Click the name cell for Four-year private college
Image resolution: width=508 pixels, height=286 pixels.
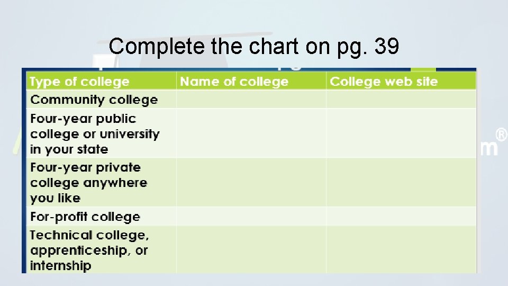coord(251,182)
